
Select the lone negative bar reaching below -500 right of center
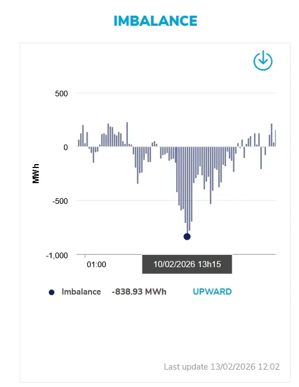[x=210, y=175]
